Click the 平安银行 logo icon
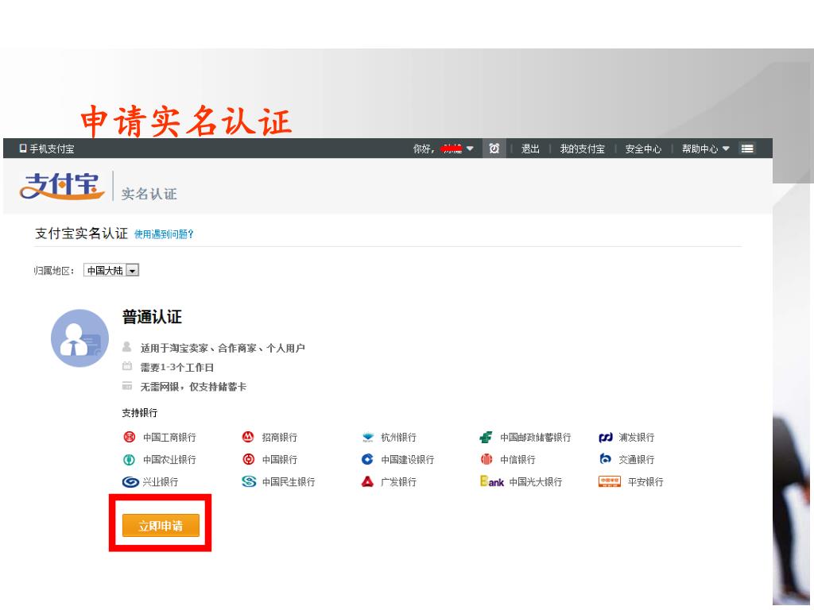Image resolution: width=814 pixels, height=610 pixels. [610, 481]
